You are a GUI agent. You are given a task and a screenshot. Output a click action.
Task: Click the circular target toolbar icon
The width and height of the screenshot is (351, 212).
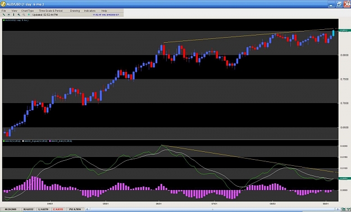9,15
